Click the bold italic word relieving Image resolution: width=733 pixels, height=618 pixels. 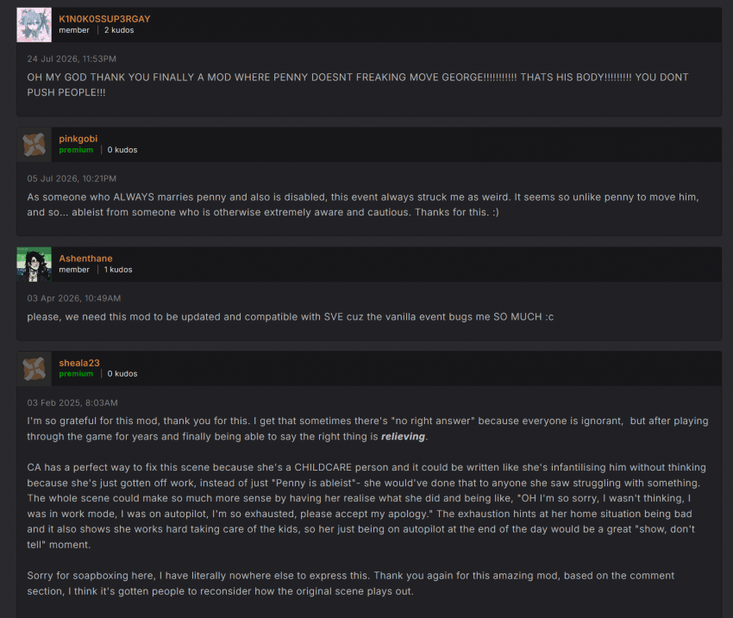(x=403, y=437)
